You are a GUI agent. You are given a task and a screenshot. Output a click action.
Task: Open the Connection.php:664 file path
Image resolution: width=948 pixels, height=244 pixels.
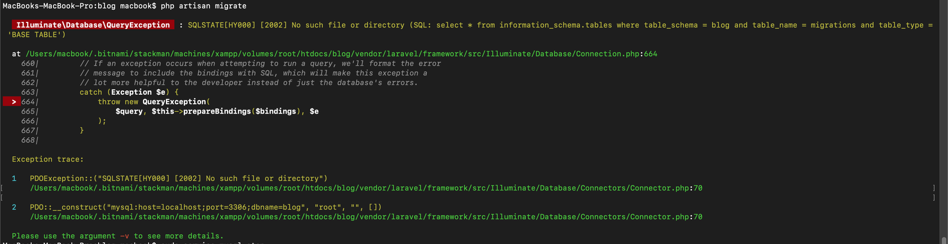coord(341,54)
